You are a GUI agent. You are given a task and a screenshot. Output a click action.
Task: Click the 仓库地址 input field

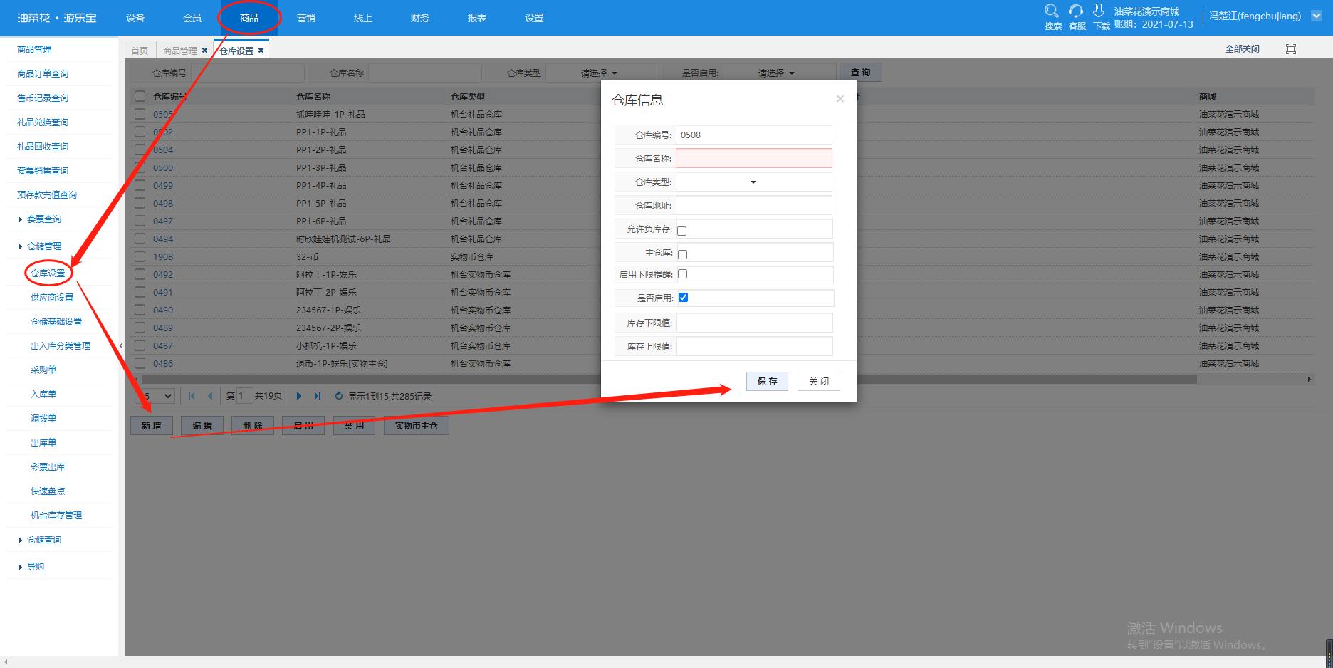pos(753,206)
